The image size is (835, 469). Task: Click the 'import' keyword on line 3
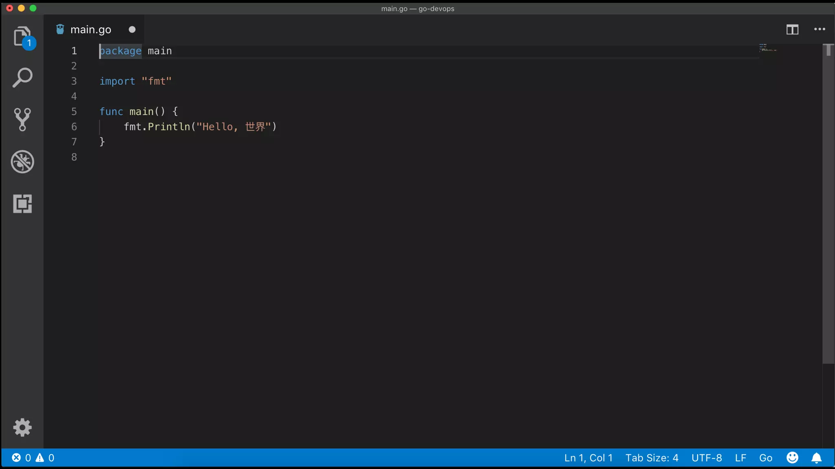click(x=117, y=81)
